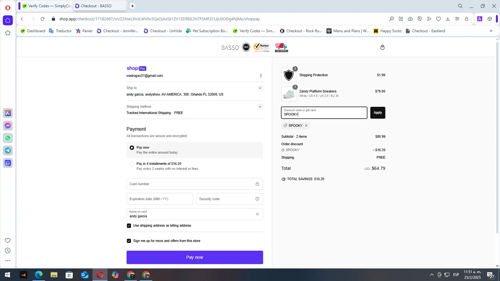Open Traductor bookmark
The image size is (500, 281).
(60, 31)
